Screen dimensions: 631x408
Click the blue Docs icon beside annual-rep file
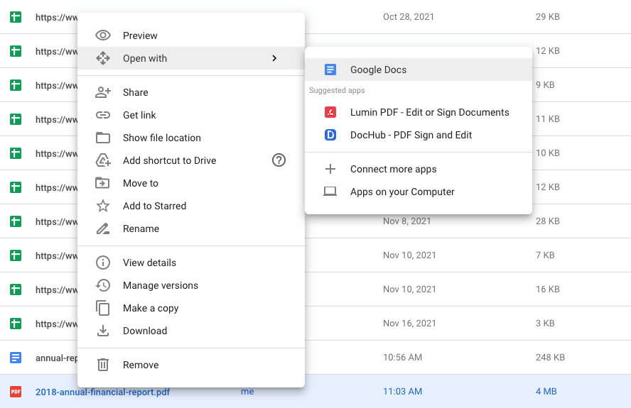[x=16, y=358]
